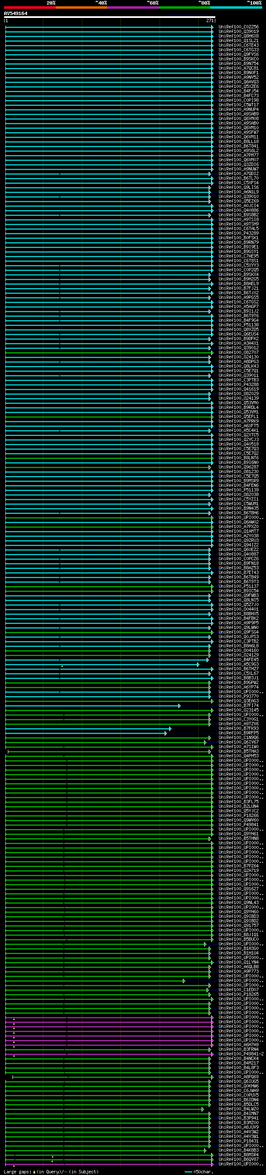
Task: Select the label UniRef100_C3PTB2
Action: click(238, 641)
